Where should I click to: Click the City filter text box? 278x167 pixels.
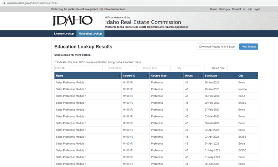(190, 68)
